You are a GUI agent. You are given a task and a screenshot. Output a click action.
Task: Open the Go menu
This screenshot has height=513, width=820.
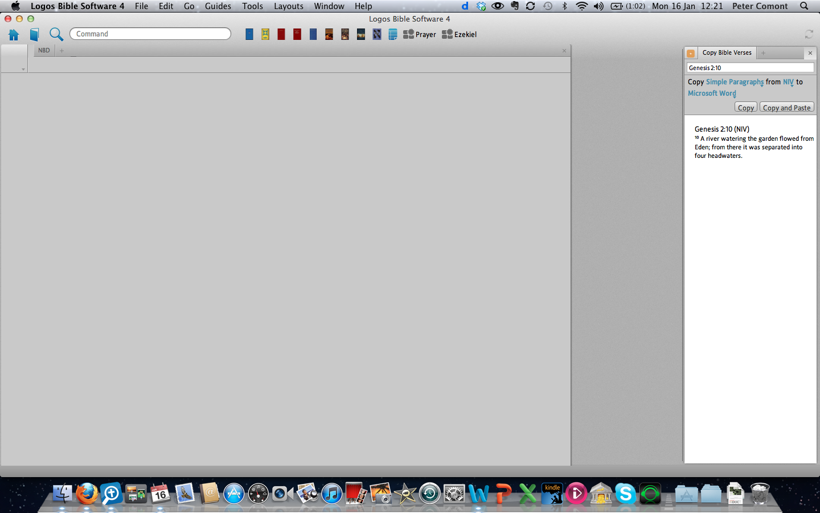click(x=189, y=6)
